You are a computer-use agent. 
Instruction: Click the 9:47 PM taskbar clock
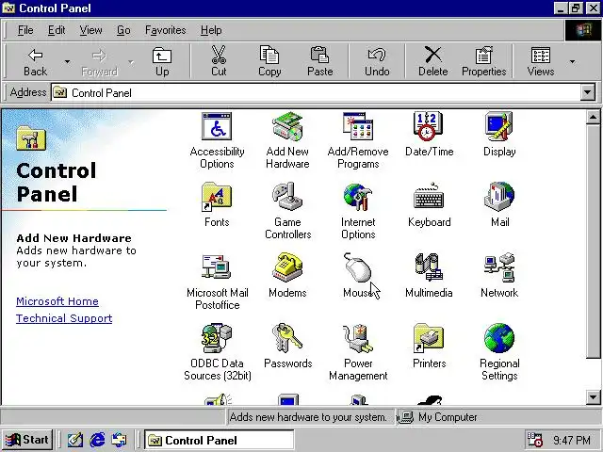click(572, 440)
